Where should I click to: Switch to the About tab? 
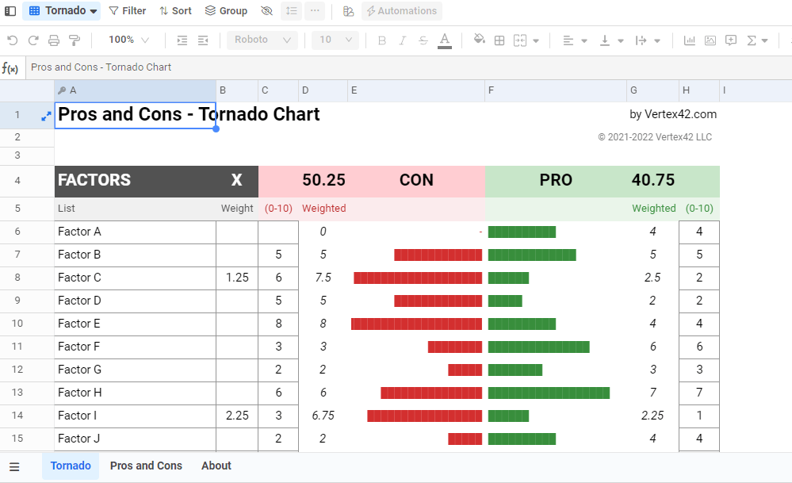click(216, 466)
